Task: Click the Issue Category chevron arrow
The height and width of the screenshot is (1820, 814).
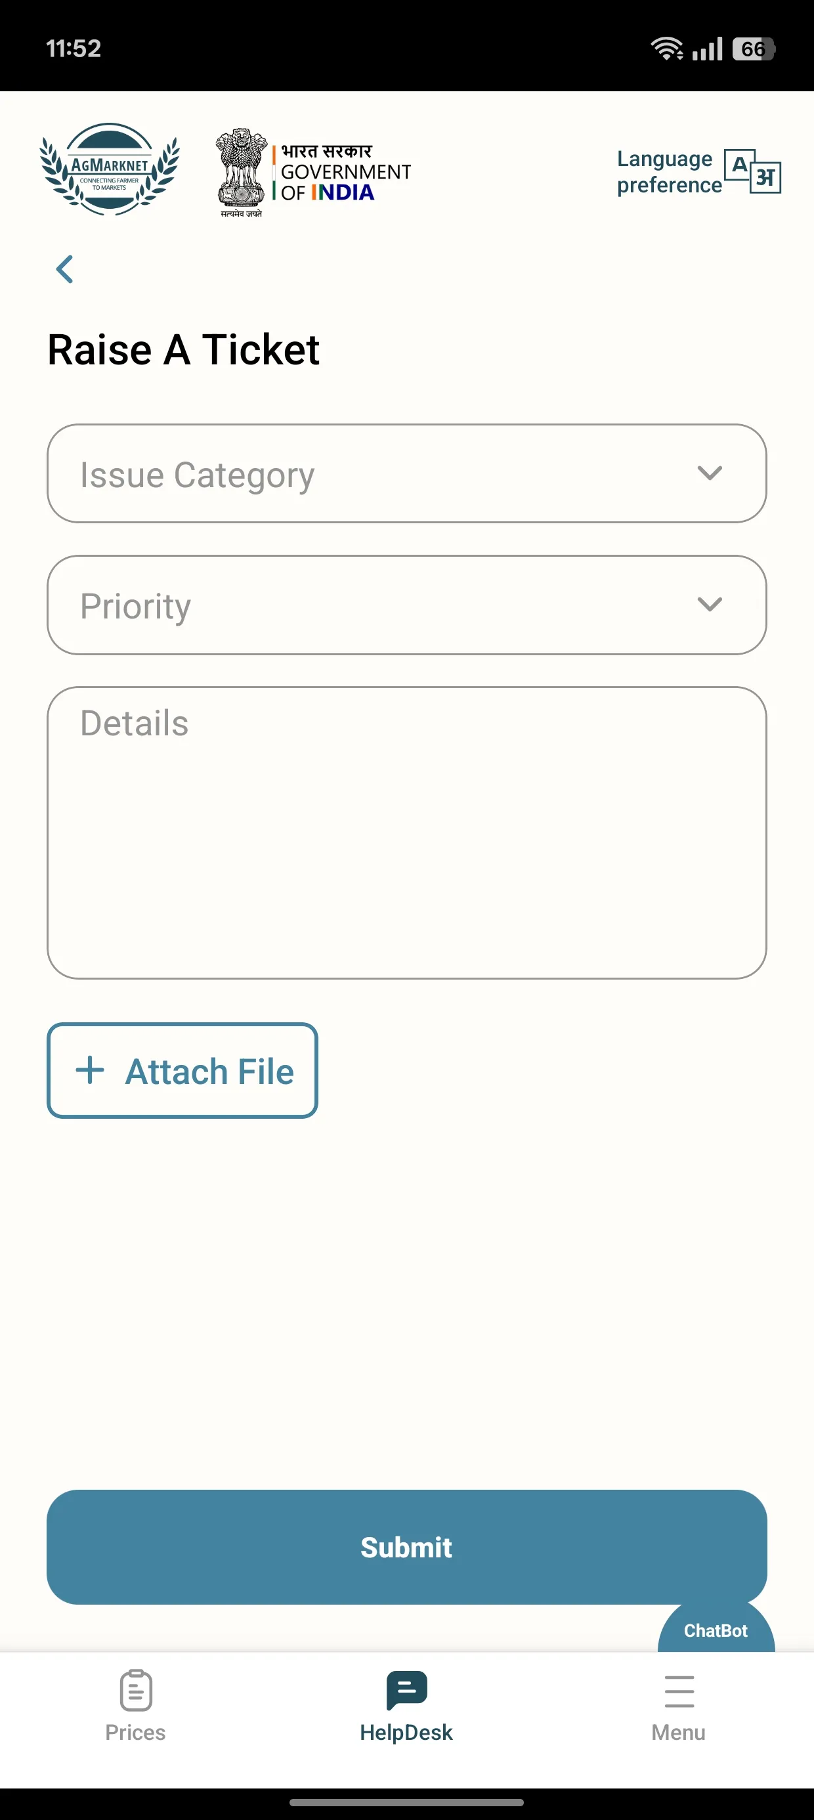Action: click(x=710, y=473)
